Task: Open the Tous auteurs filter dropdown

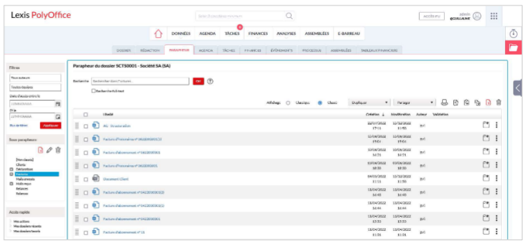Action: coord(35,78)
